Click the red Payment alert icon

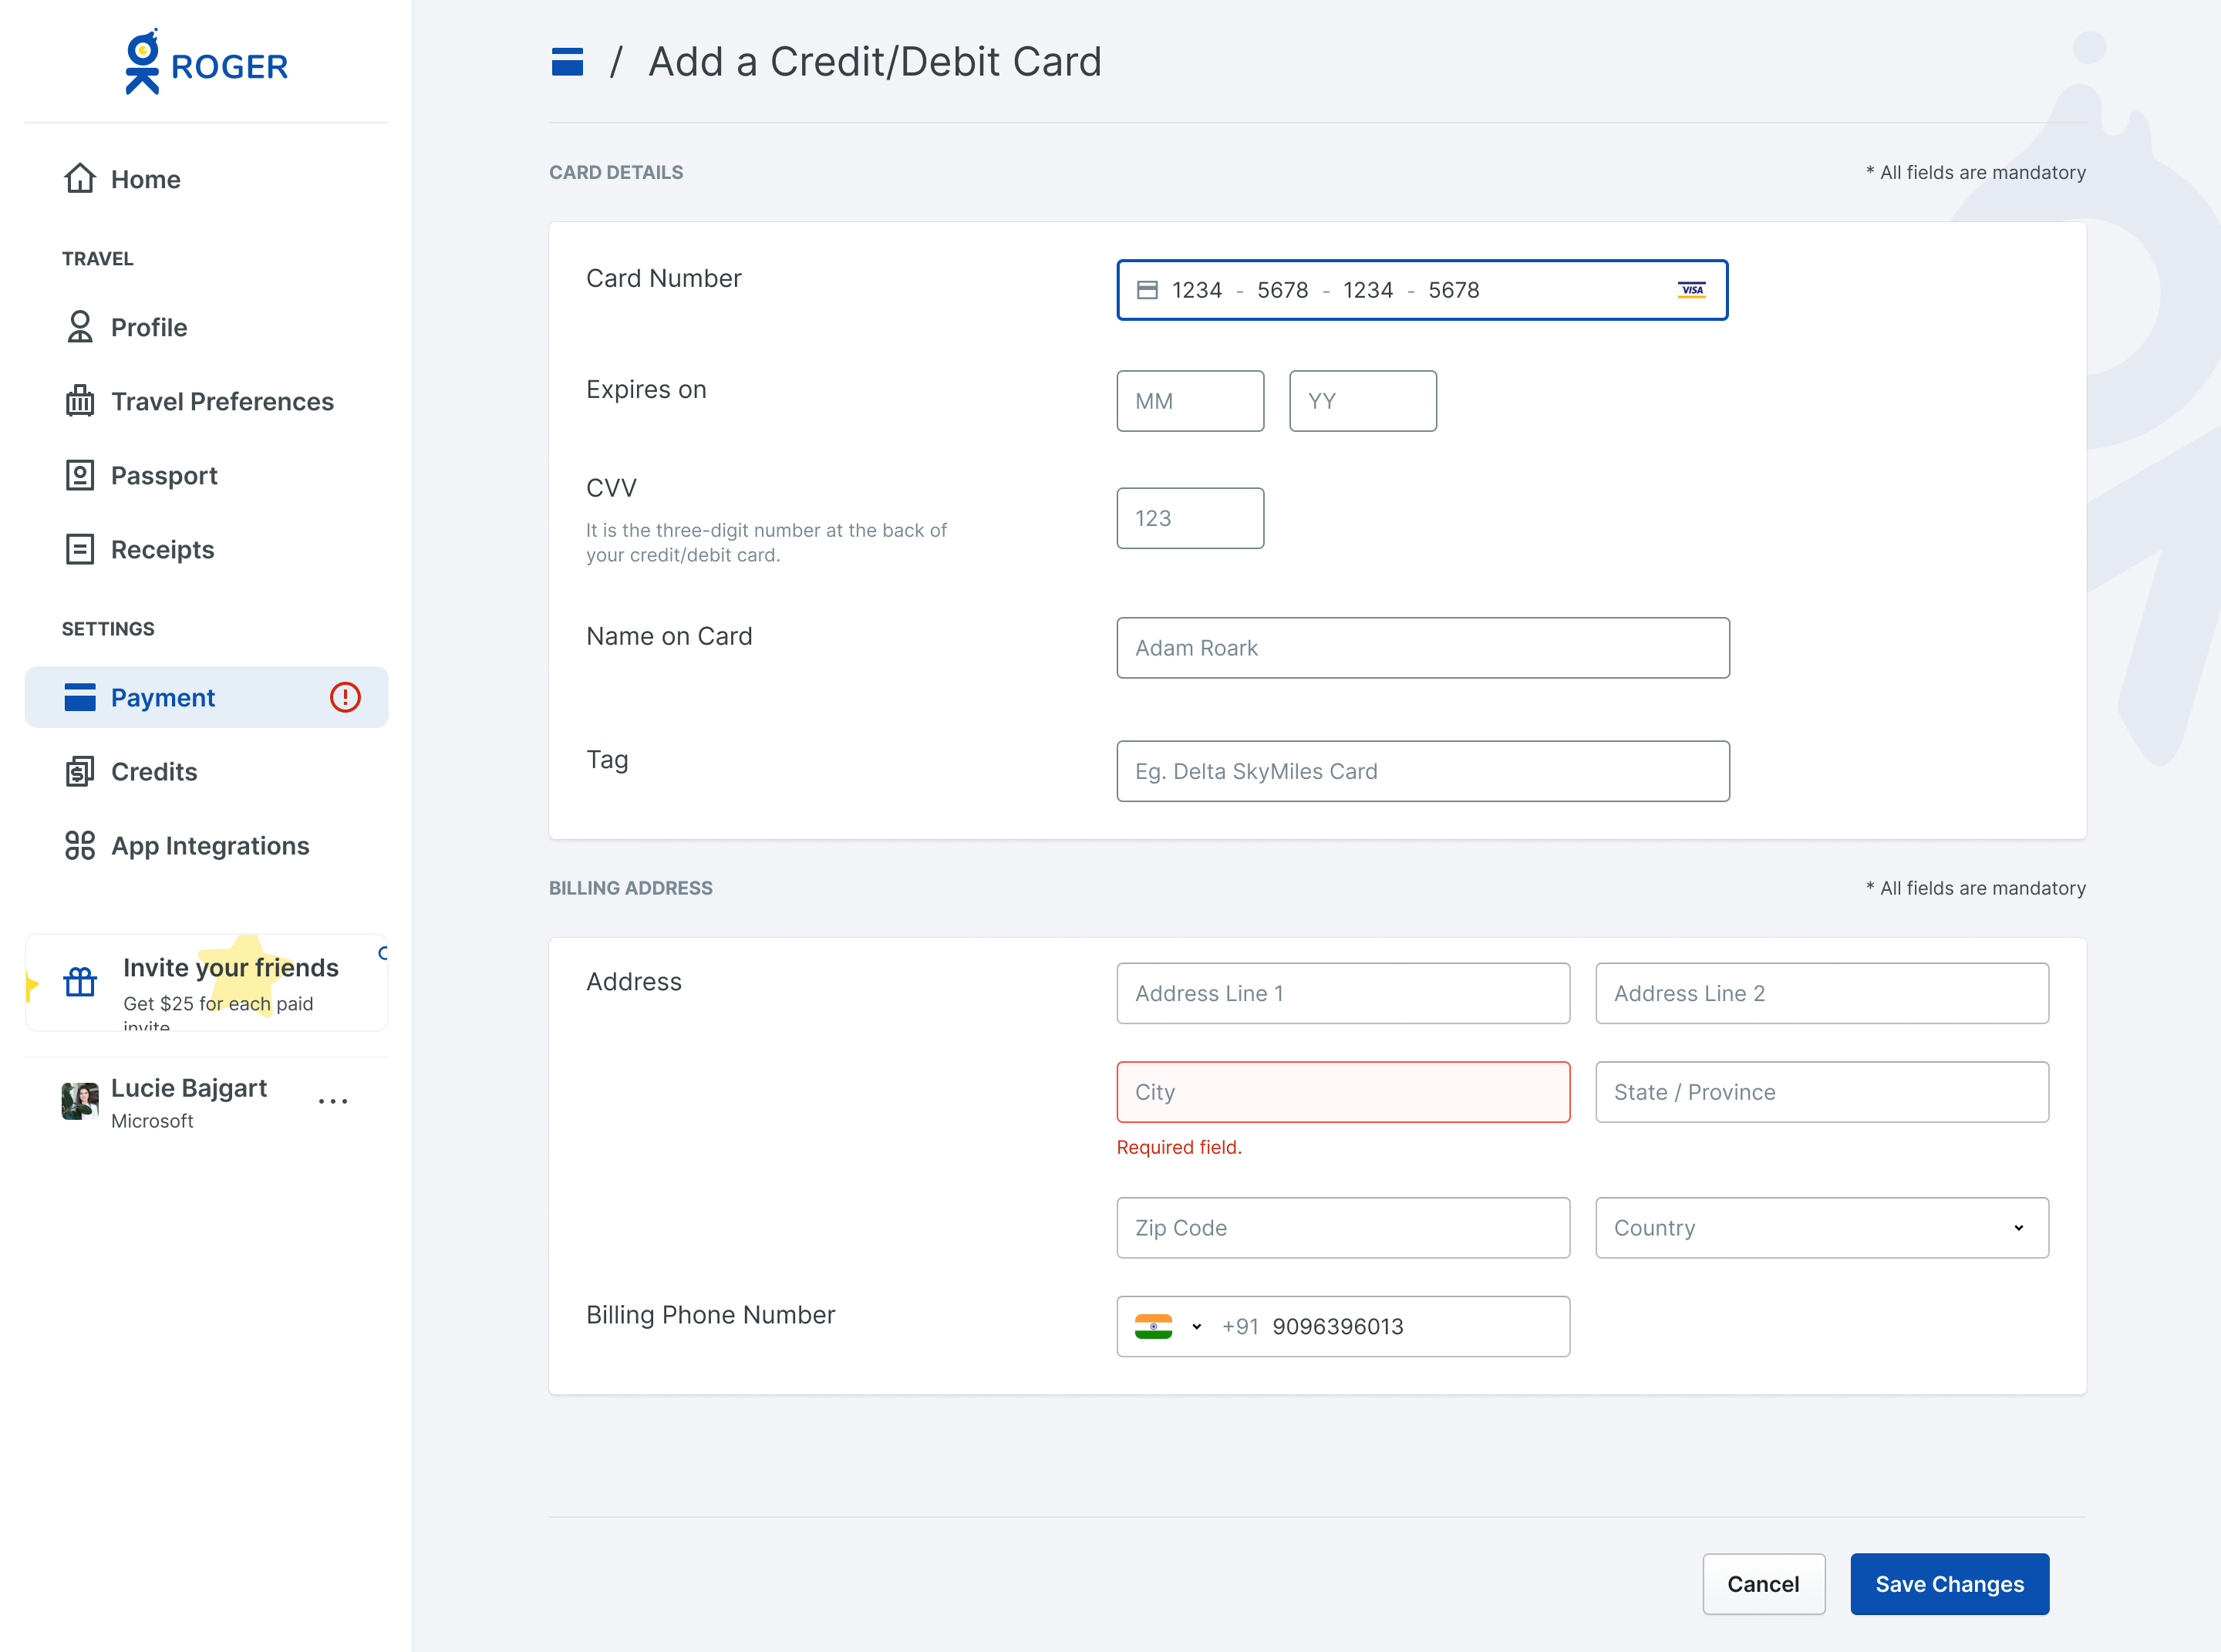345,697
